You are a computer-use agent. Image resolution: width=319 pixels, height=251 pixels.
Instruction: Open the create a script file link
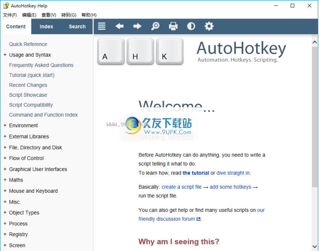coord(182,187)
